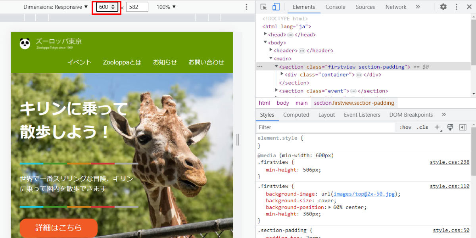Open the DOM Breakpoints tab
The height and width of the screenshot is (238, 476).
pyautogui.click(x=411, y=115)
